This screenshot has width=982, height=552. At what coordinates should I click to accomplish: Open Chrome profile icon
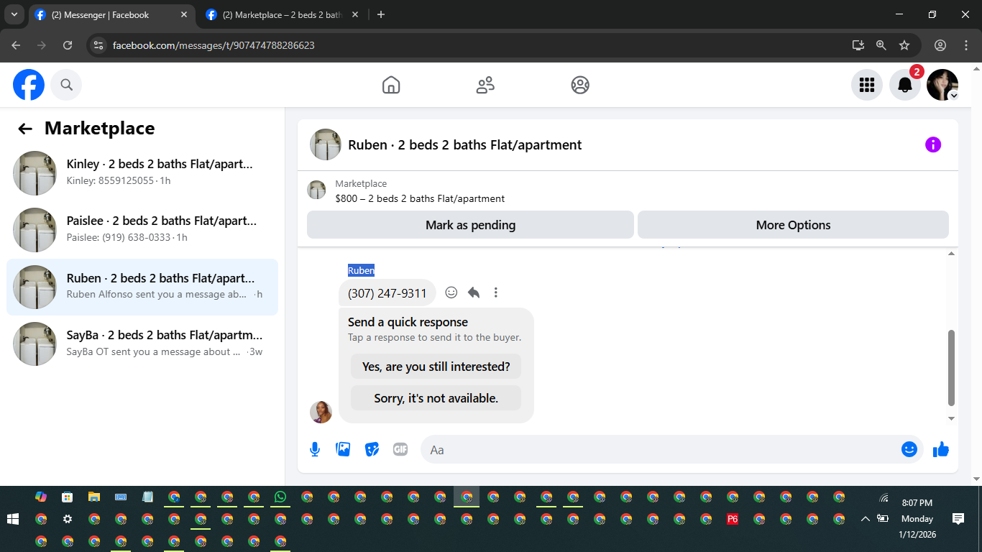click(x=940, y=45)
